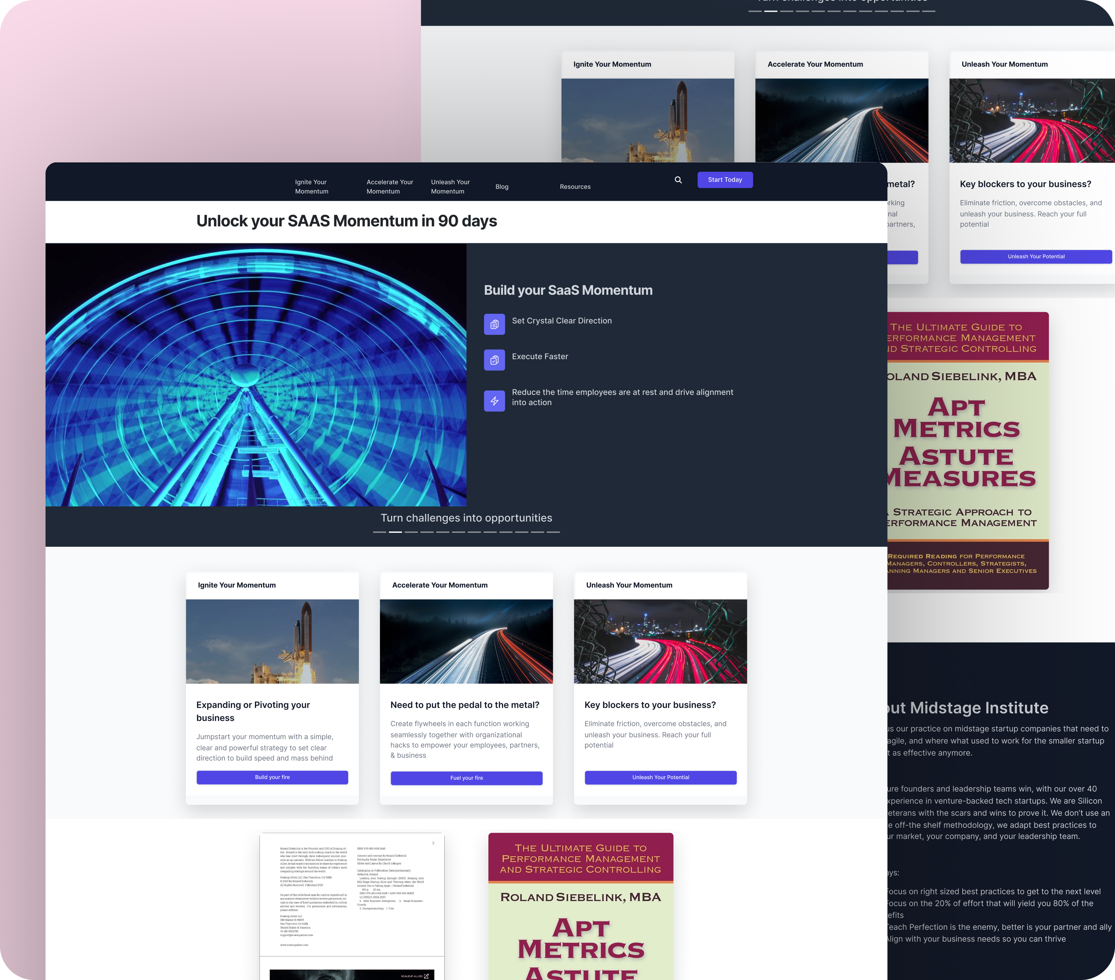Click the highway light trails card image

coord(466,641)
